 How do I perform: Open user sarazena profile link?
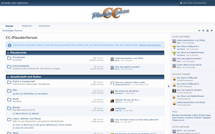119,93
